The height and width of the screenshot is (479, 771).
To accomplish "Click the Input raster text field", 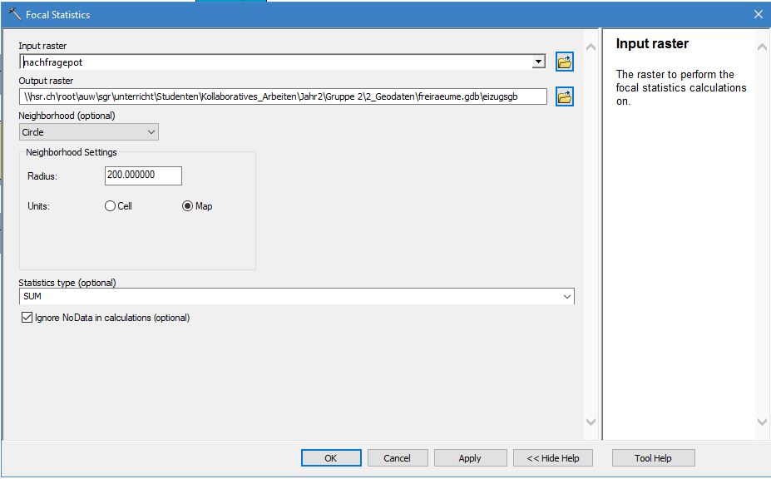I will [274, 62].
